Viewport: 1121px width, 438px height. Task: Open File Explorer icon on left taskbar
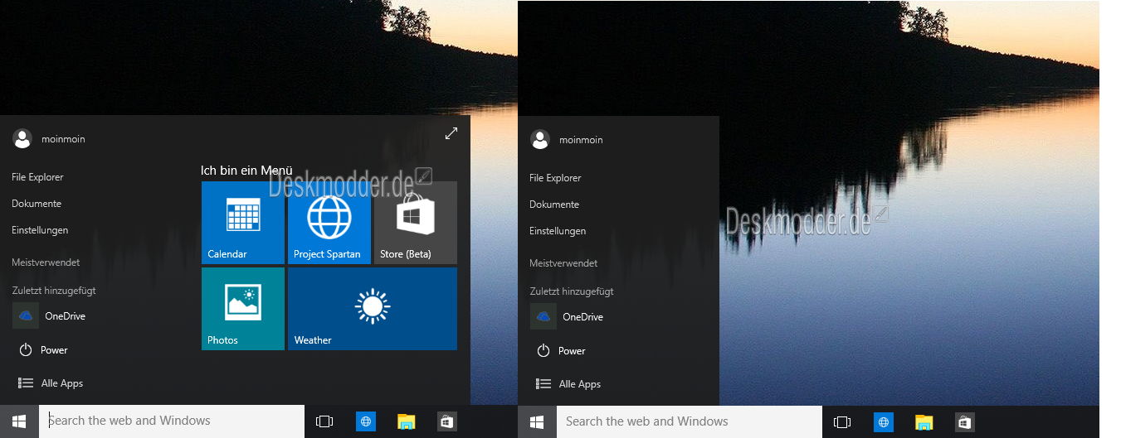(406, 421)
